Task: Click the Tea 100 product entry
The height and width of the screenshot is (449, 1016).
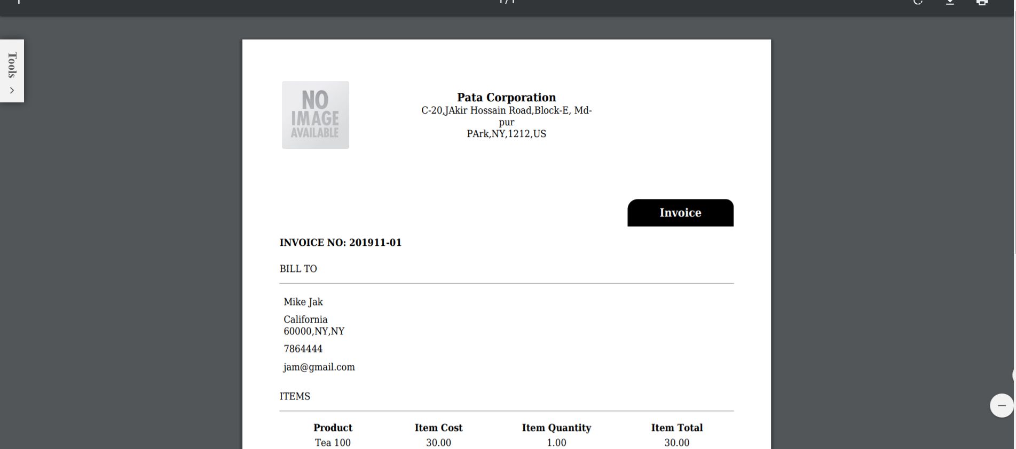Action: pyautogui.click(x=333, y=443)
